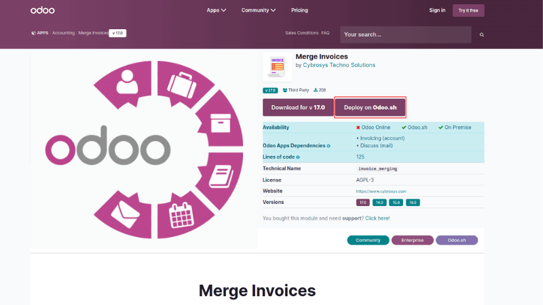This screenshot has width=543, height=305.
Task: Click the Odoo banner image
Action: click(x=144, y=150)
